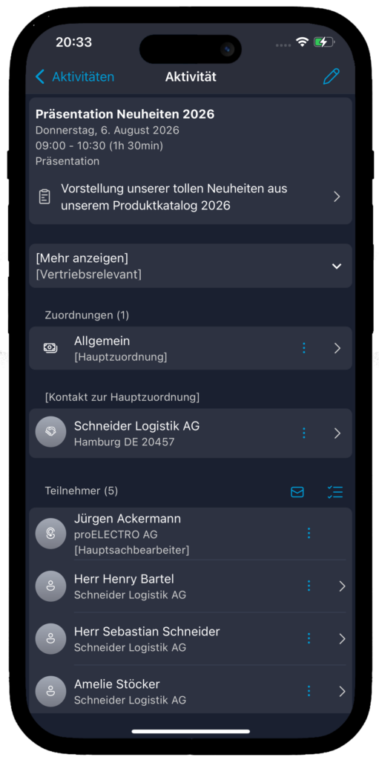Go back to Aktivitäten
The height and width of the screenshot is (760, 379).
click(75, 76)
